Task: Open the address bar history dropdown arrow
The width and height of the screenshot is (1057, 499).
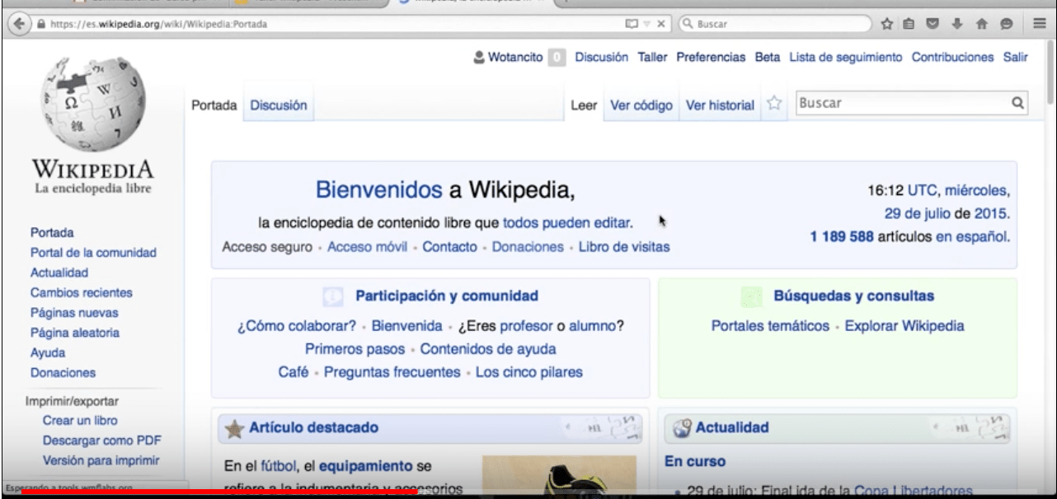Action: [649, 25]
